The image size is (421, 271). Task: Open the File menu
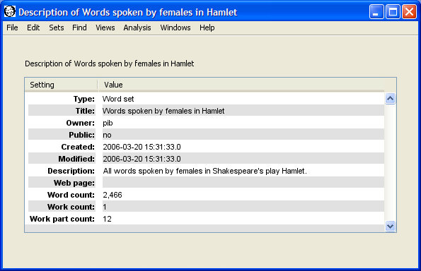click(12, 28)
